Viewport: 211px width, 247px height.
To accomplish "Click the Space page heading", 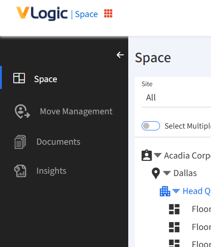I will pos(153,58).
